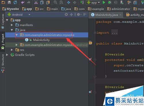Viewport: 144px width, 106px height.
Task: Select Mywoke in the breadcrumb bar
Action: (11, 9)
